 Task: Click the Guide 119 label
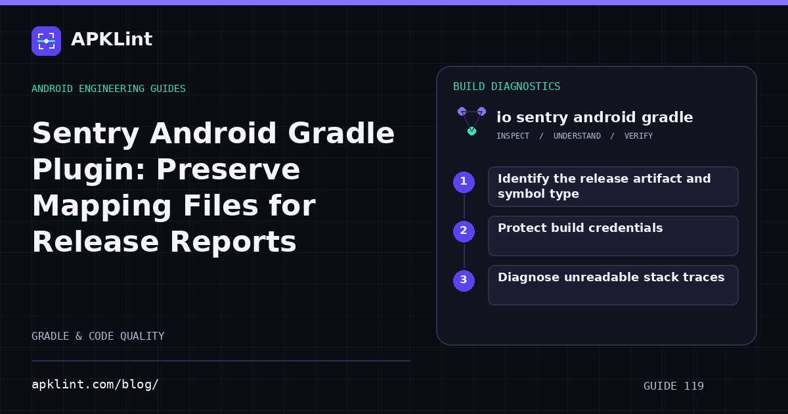click(674, 386)
